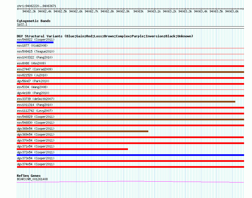The width and height of the screenshot is (252, 198).
Task: Select the long blue dgv372n54 gain bar
Action: click(130, 155)
